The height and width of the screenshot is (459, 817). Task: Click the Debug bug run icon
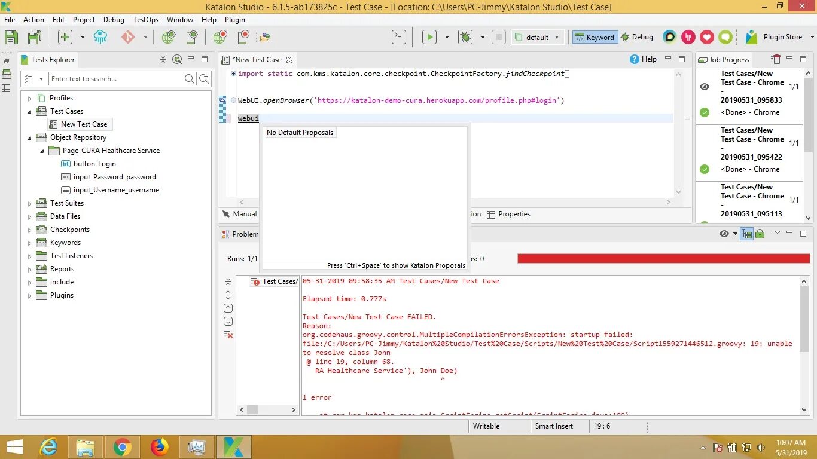465,37
